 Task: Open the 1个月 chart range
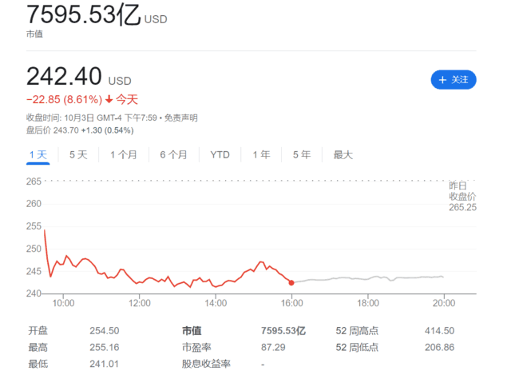click(x=124, y=154)
